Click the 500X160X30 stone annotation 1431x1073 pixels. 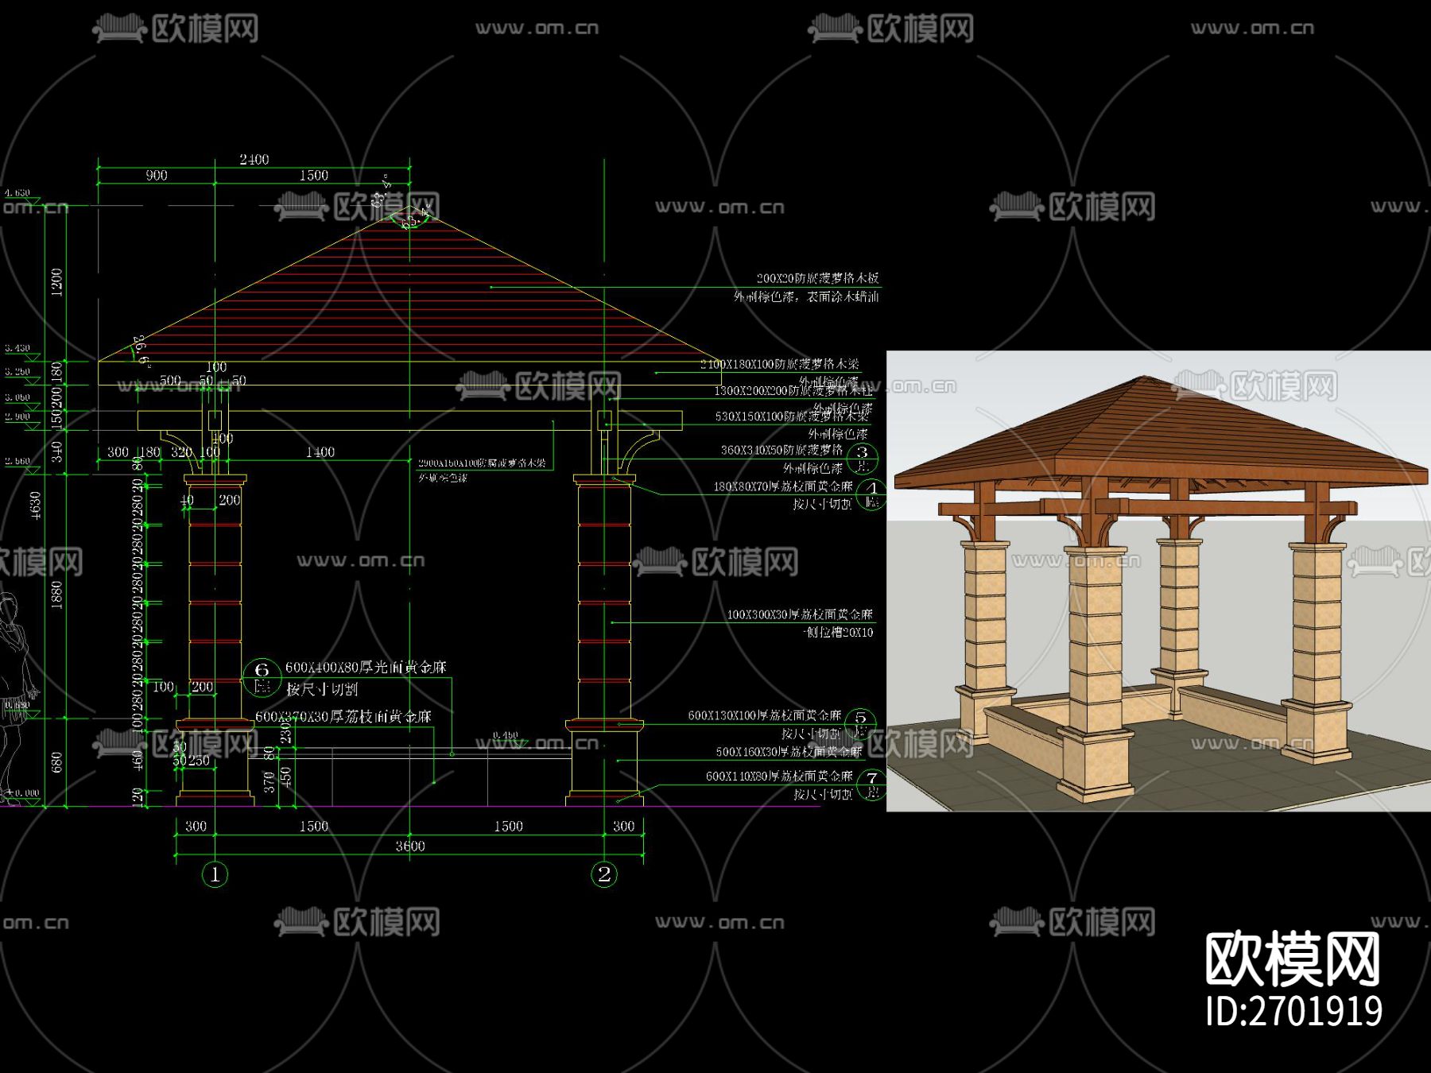[x=789, y=752]
